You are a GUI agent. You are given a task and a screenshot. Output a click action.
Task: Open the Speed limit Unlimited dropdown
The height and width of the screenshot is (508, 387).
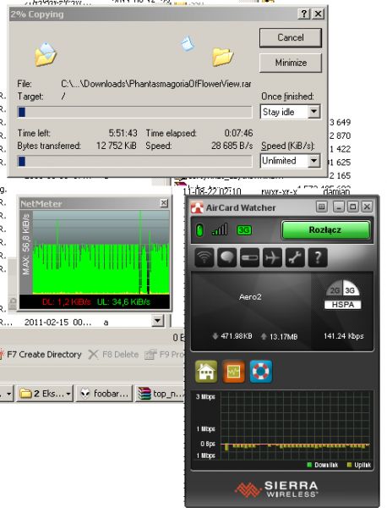290,161
